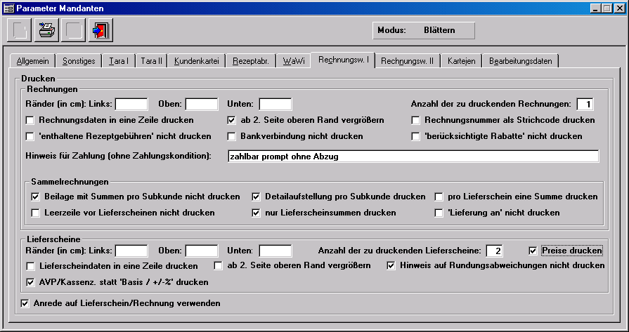Select the Rechnungsw. I tab

(344, 60)
